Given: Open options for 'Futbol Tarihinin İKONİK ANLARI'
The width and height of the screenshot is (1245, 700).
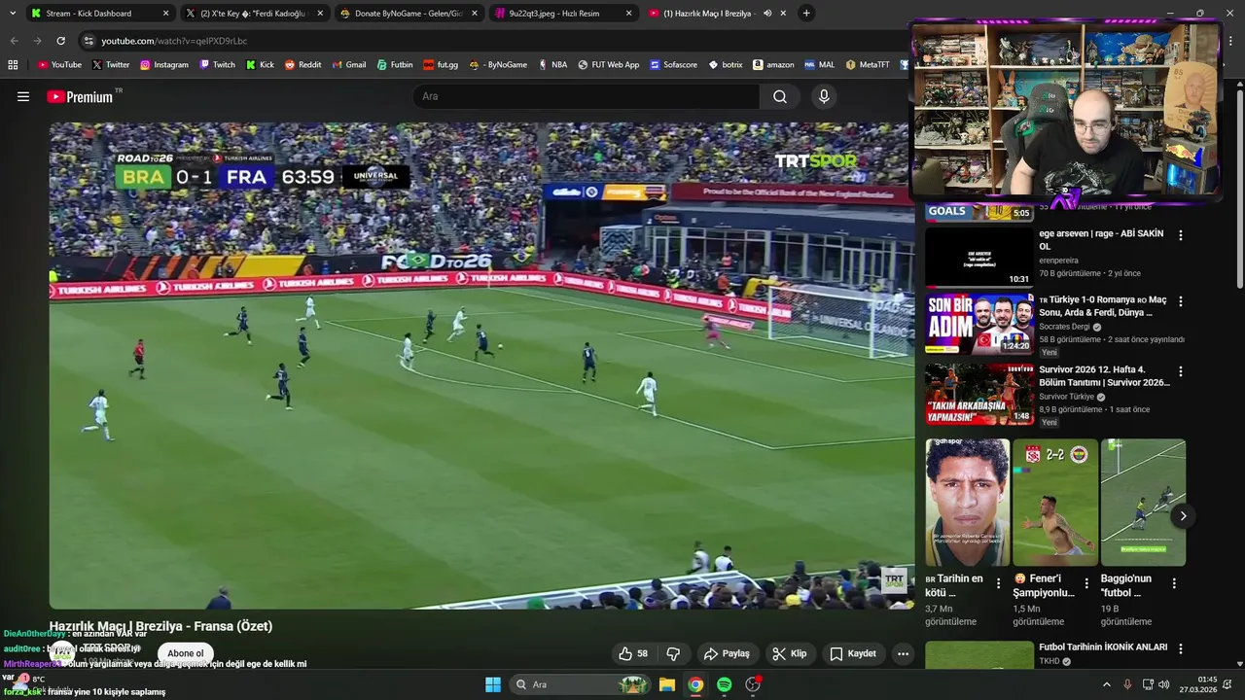Looking at the screenshot, I should [1181, 648].
